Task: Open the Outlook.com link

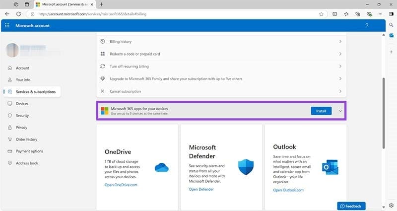Action: (288, 190)
